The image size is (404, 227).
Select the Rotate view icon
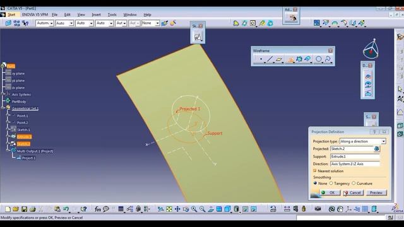point(186,209)
